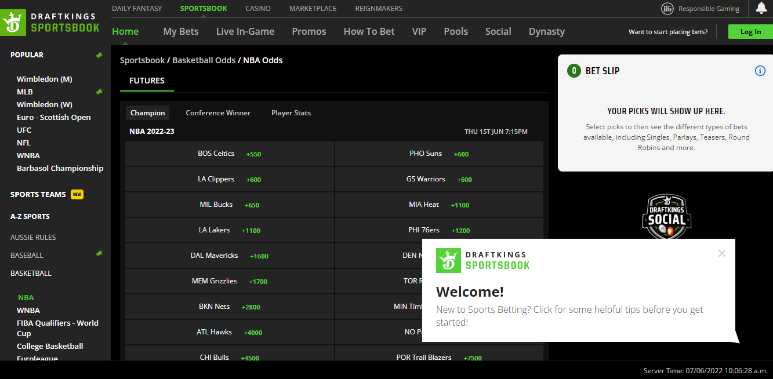Select the Futures tab
Image resolution: width=773 pixels, height=379 pixels.
(x=147, y=81)
